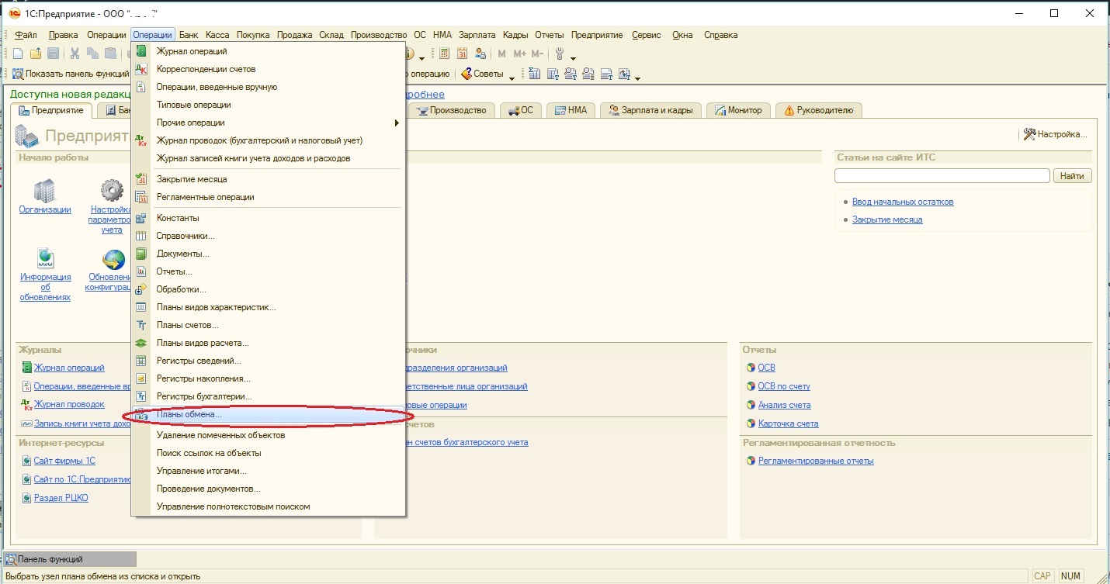1110x584 pixels.
Task: Click the Константы menu icon
Action: pos(141,218)
